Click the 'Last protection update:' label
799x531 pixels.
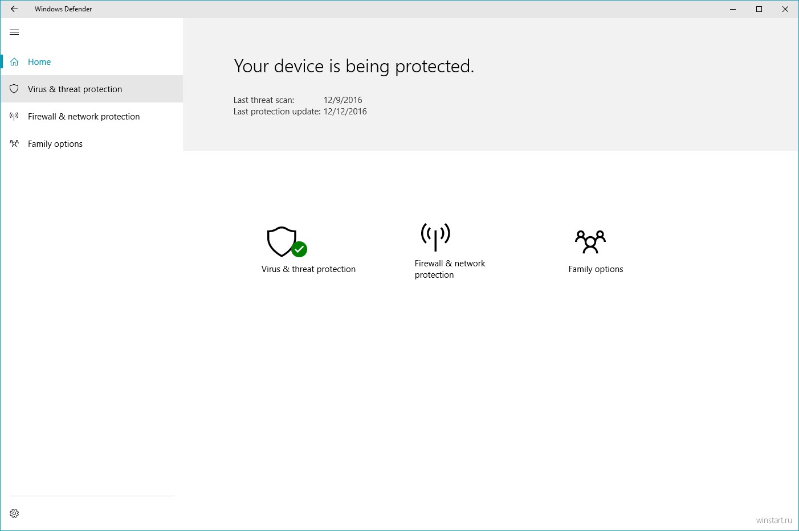(277, 112)
